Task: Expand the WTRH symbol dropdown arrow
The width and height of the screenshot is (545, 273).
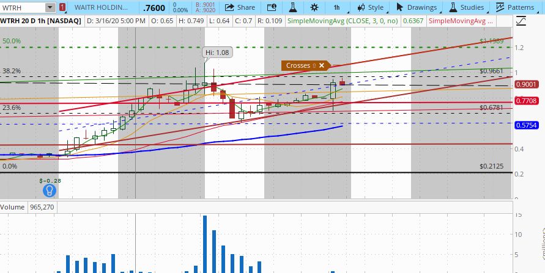Action: point(50,7)
